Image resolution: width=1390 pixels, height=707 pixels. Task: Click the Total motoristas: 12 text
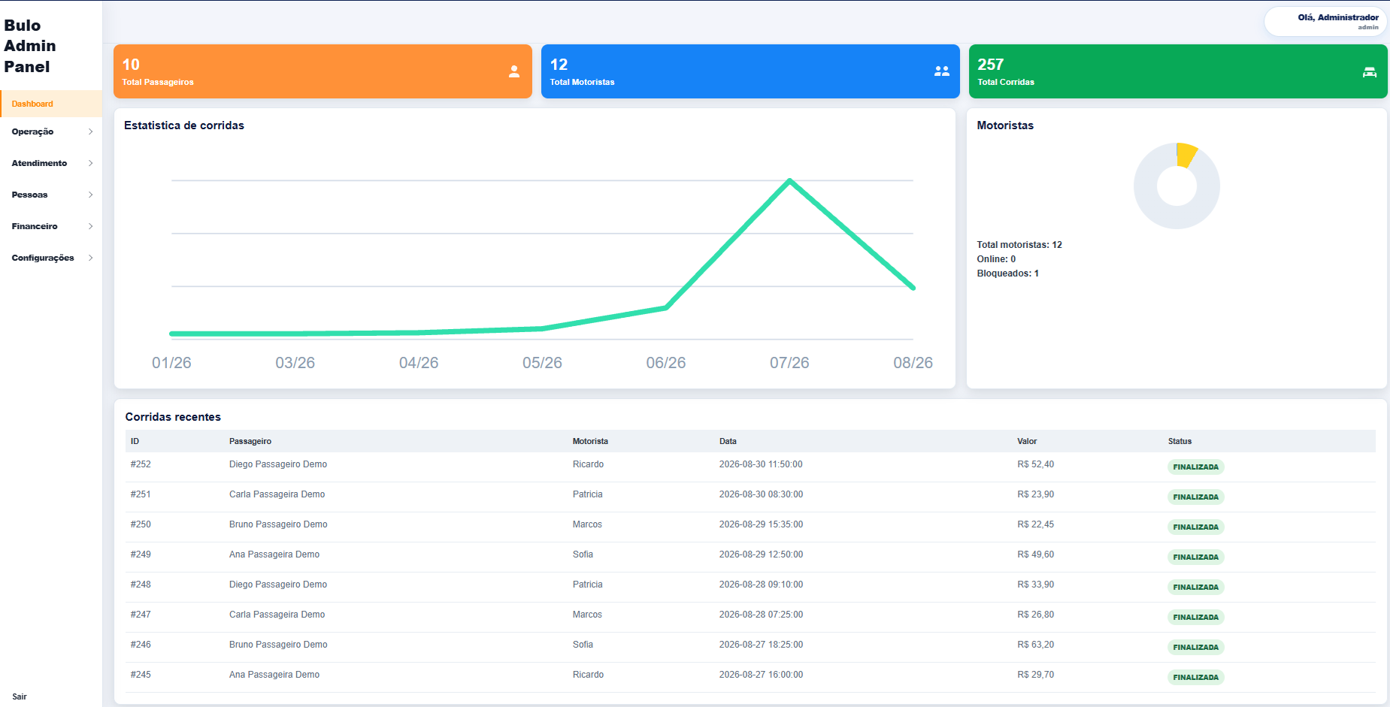pyautogui.click(x=1019, y=245)
